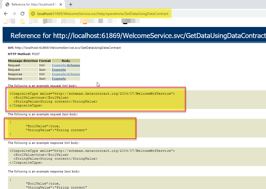Open Request Xml Schema link
266x189 pixels.
pos(73,65)
